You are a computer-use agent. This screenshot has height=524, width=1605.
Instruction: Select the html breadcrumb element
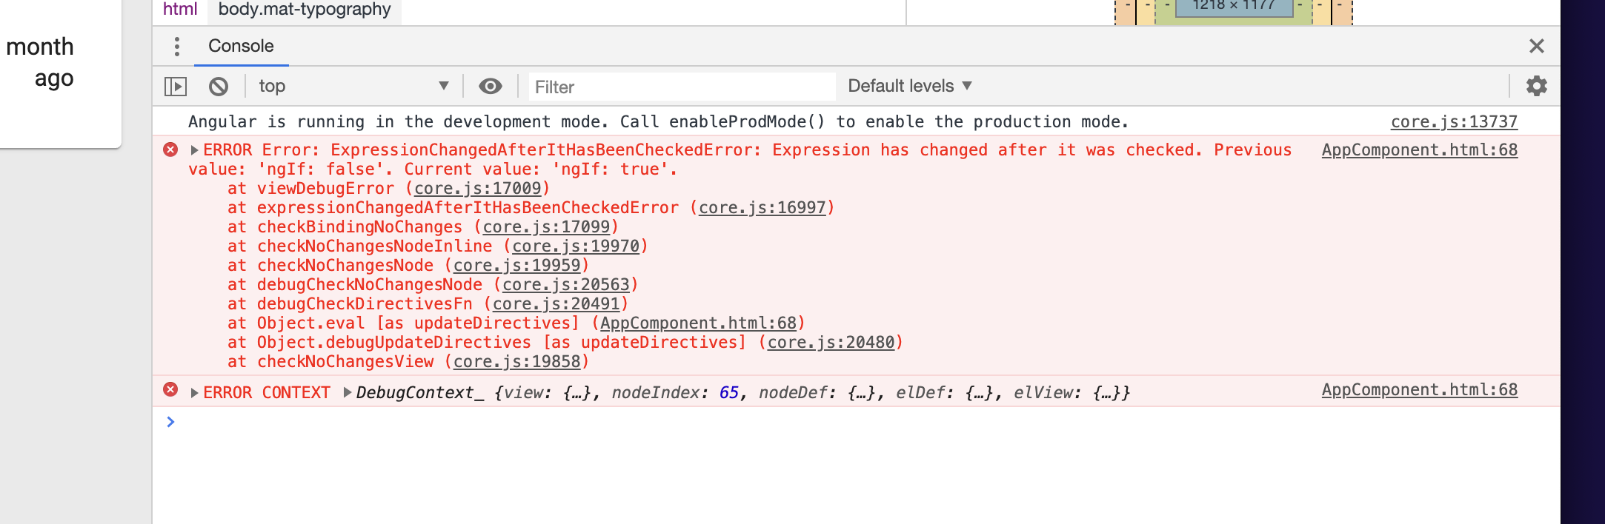(180, 10)
